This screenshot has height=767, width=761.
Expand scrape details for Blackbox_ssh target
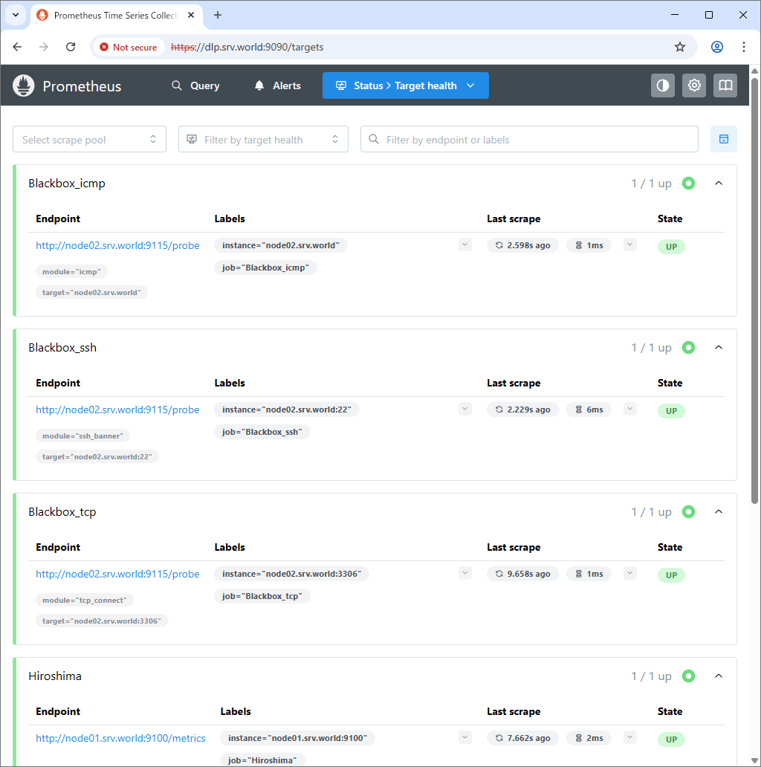[630, 409]
